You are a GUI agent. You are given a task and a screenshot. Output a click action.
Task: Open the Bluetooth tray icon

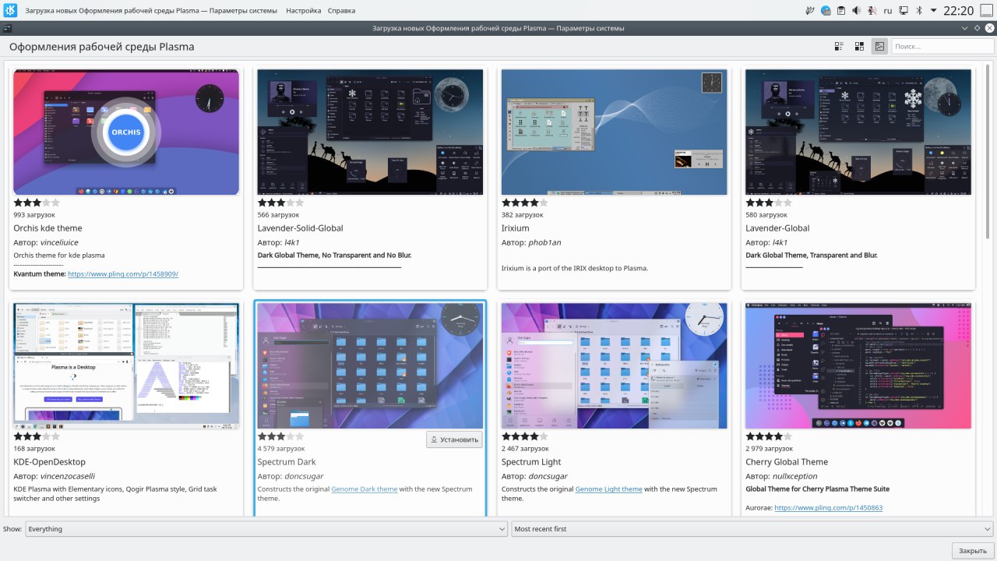click(x=918, y=11)
